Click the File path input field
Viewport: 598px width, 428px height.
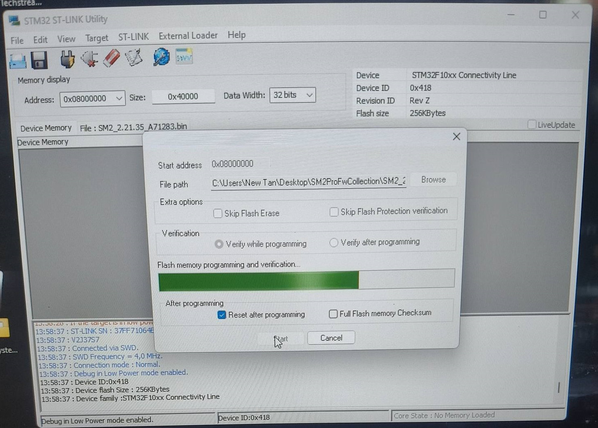point(308,182)
